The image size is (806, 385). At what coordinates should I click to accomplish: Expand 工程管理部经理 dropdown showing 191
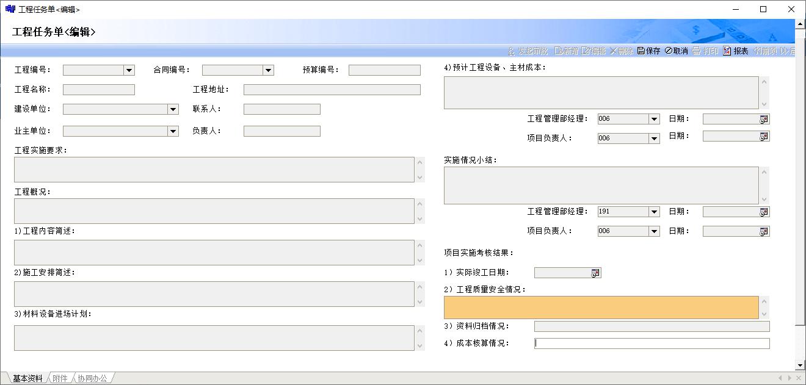(x=654, y=212)
